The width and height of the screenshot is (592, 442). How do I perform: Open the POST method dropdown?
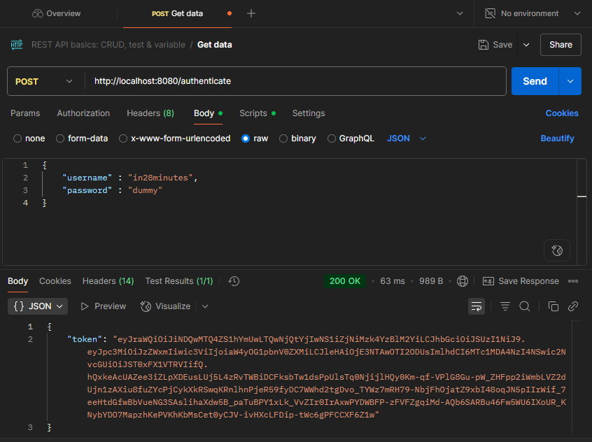coord(44,81)
